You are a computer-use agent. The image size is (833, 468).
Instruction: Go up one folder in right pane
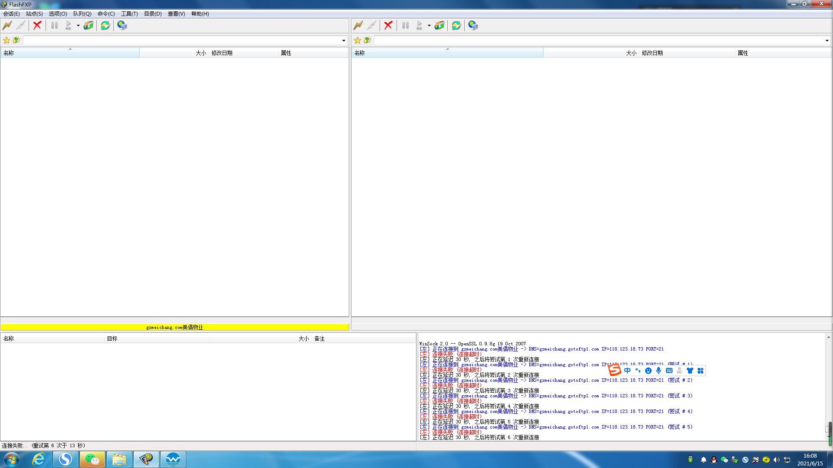click(367, 40)
